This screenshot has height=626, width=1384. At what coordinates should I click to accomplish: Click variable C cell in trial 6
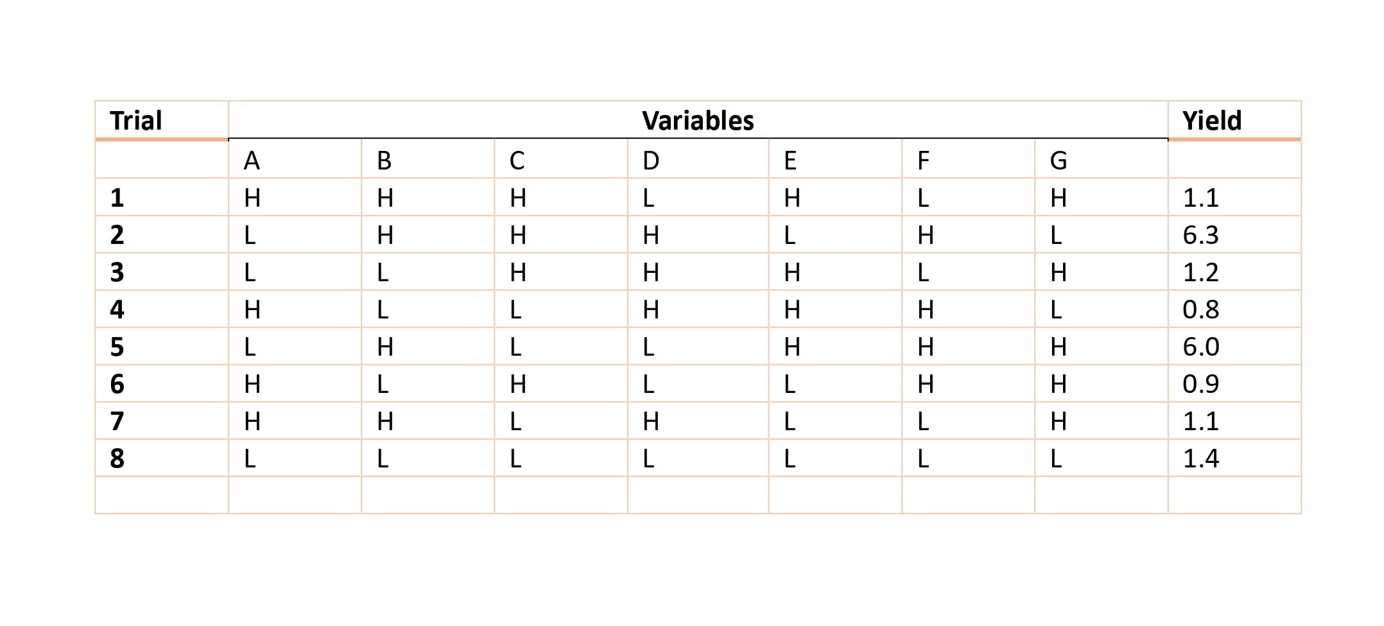tap(518, 384)
